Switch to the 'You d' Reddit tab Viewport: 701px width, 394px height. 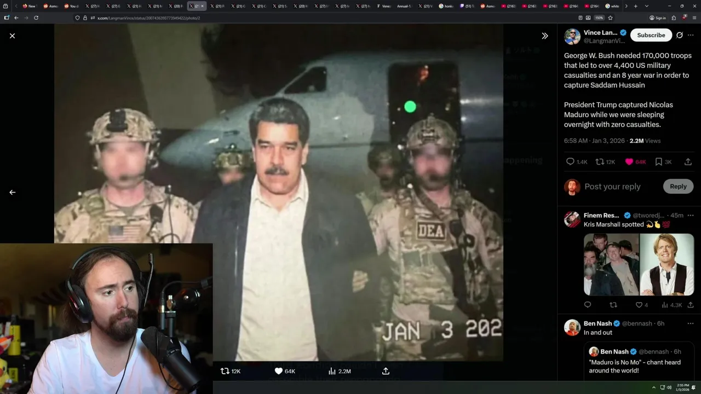point(71,6)
